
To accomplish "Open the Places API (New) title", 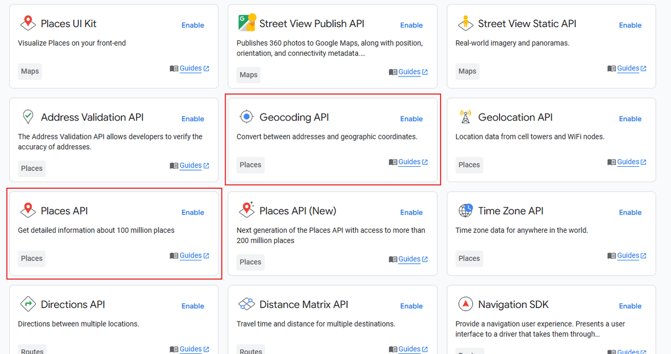I will click(x=298, y=211).
